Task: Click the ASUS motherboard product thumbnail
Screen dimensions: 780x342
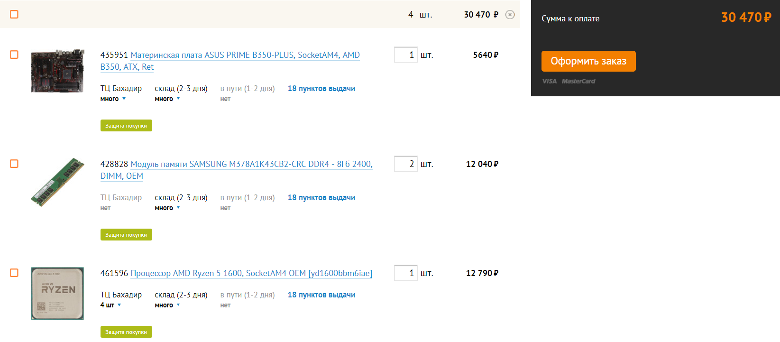Action: [x=57, y=71]
